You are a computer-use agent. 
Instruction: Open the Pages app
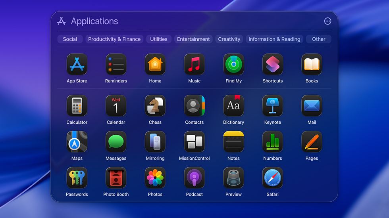coord(312,142)
